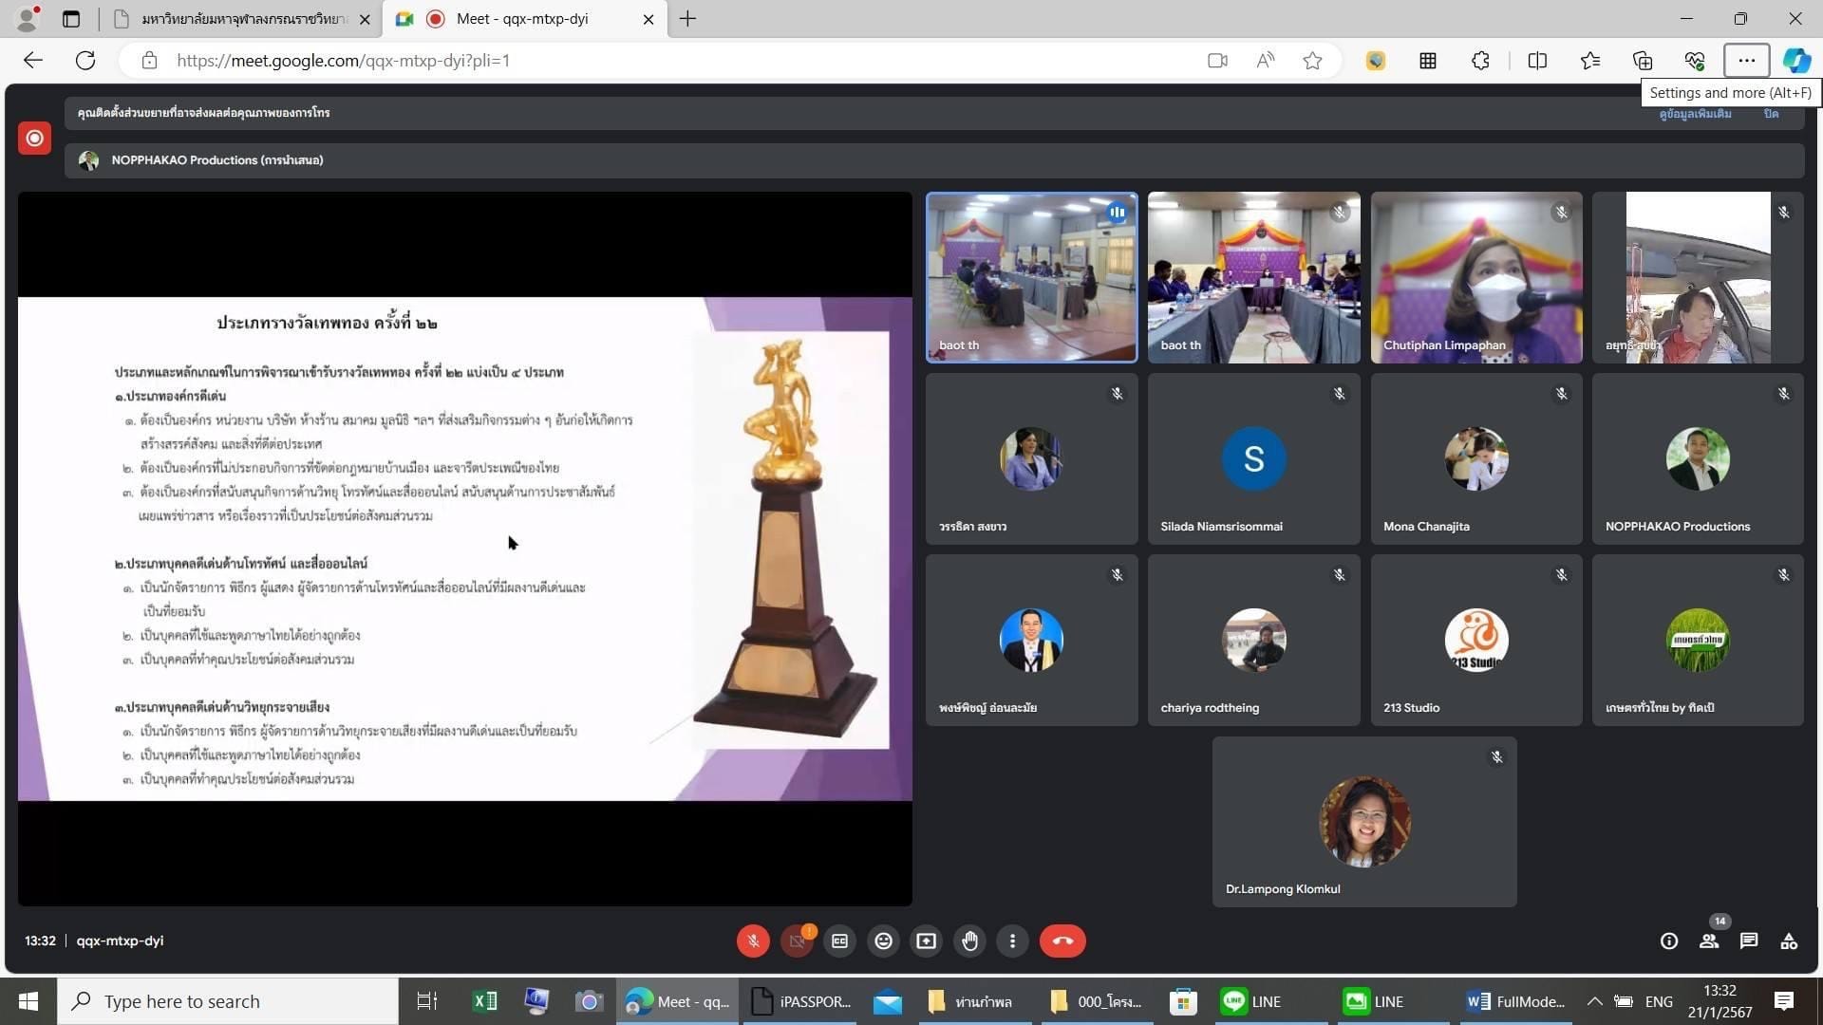Click the browser back arrow
The width and height of the screenshot is (1823, 1025).
(33, 61)
